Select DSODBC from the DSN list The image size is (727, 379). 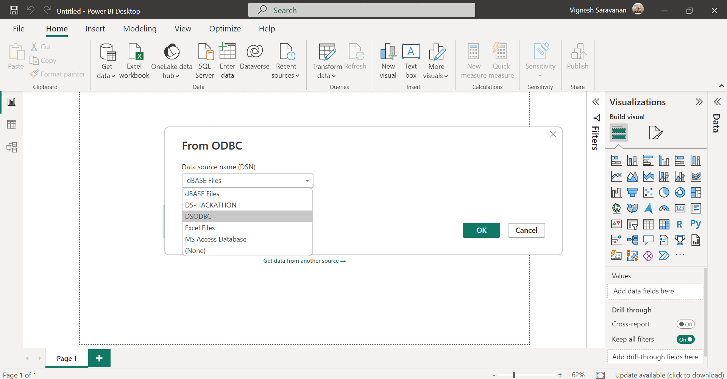click(x=198, y=216)
